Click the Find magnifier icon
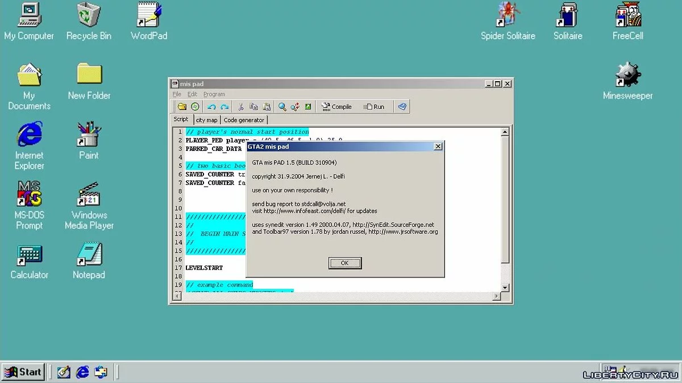 click(x=282, y=107)
